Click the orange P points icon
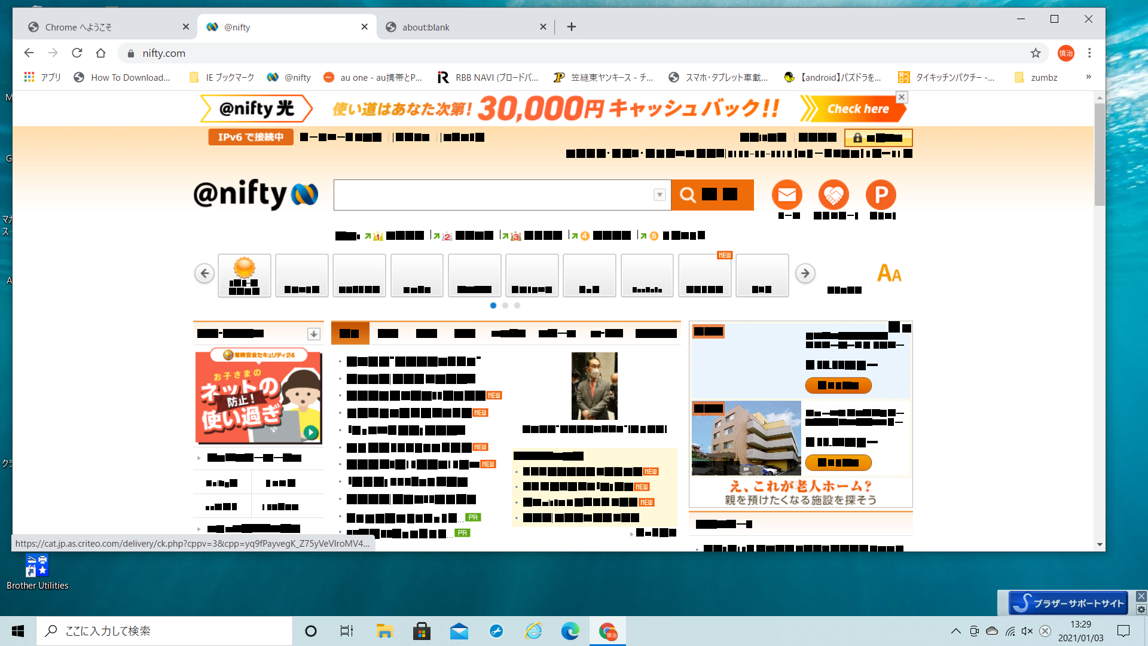 [x=881, y=194]
